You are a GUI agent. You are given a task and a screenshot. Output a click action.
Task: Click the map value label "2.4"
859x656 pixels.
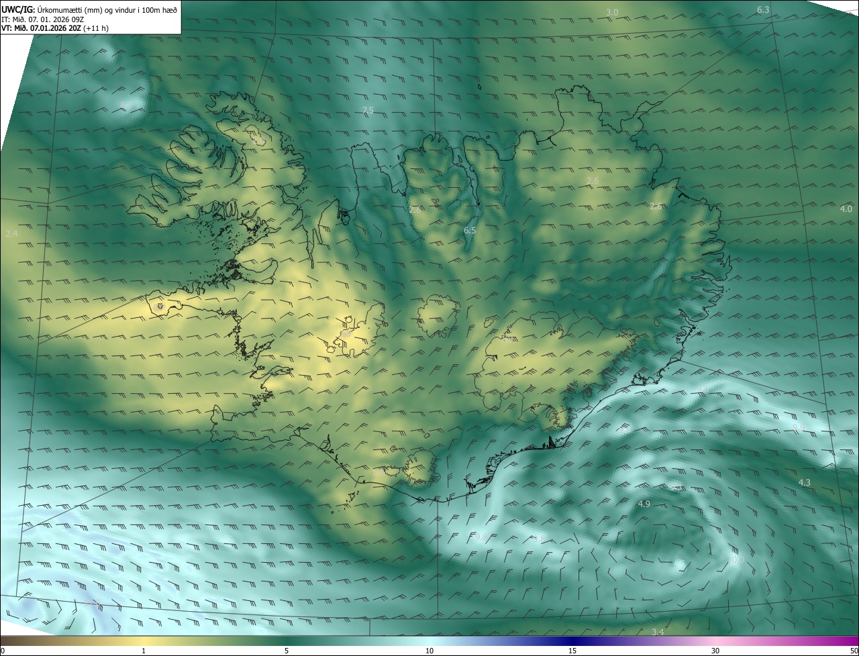[11, 233]
